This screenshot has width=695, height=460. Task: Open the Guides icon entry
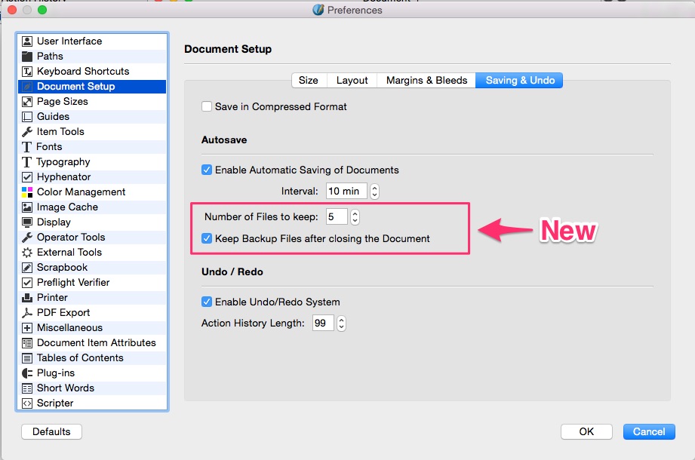(x=27, y=117)
